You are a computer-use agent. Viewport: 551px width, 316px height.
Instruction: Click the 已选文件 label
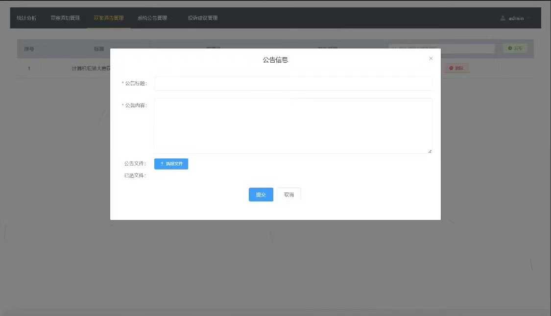pos(135,175)
